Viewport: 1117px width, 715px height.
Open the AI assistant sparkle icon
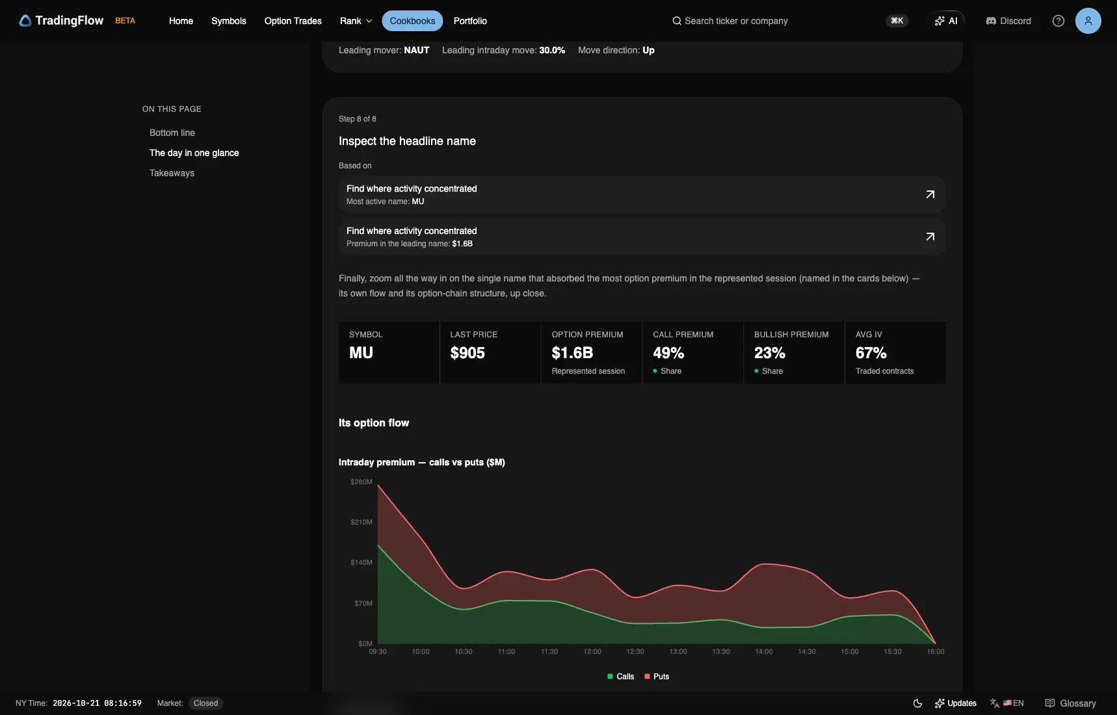tap(940, 21)
